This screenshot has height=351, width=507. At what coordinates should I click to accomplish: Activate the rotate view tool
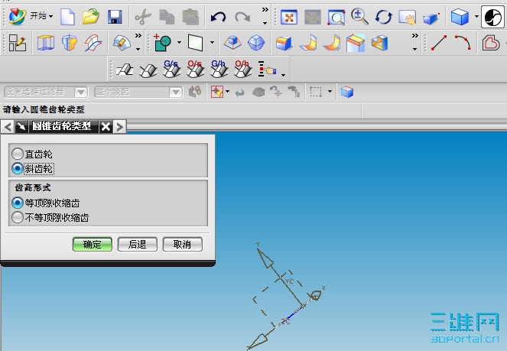[x=383, y=17]
